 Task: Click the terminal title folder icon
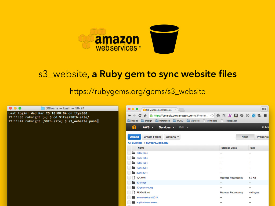[42, 108]
